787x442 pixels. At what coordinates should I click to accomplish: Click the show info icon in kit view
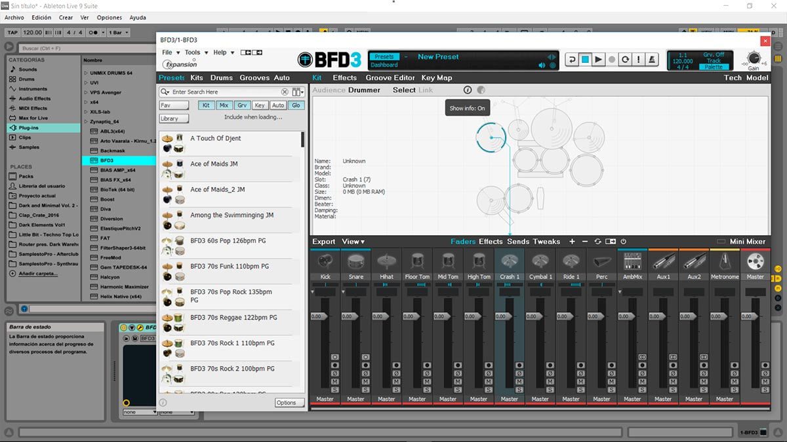click(468, 90)
